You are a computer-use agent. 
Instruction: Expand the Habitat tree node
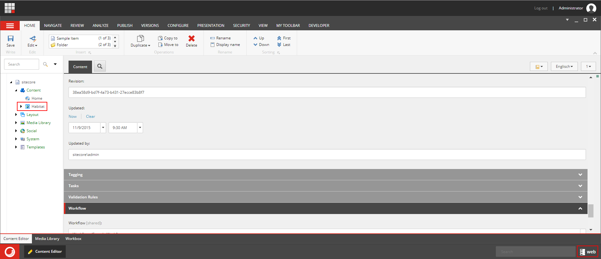pos(21,107)
